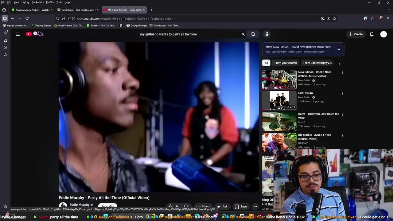Open New Edition Cool It Now thumbnail
Image resolution: width=393 pixels, height=221 pixels.
279,79
